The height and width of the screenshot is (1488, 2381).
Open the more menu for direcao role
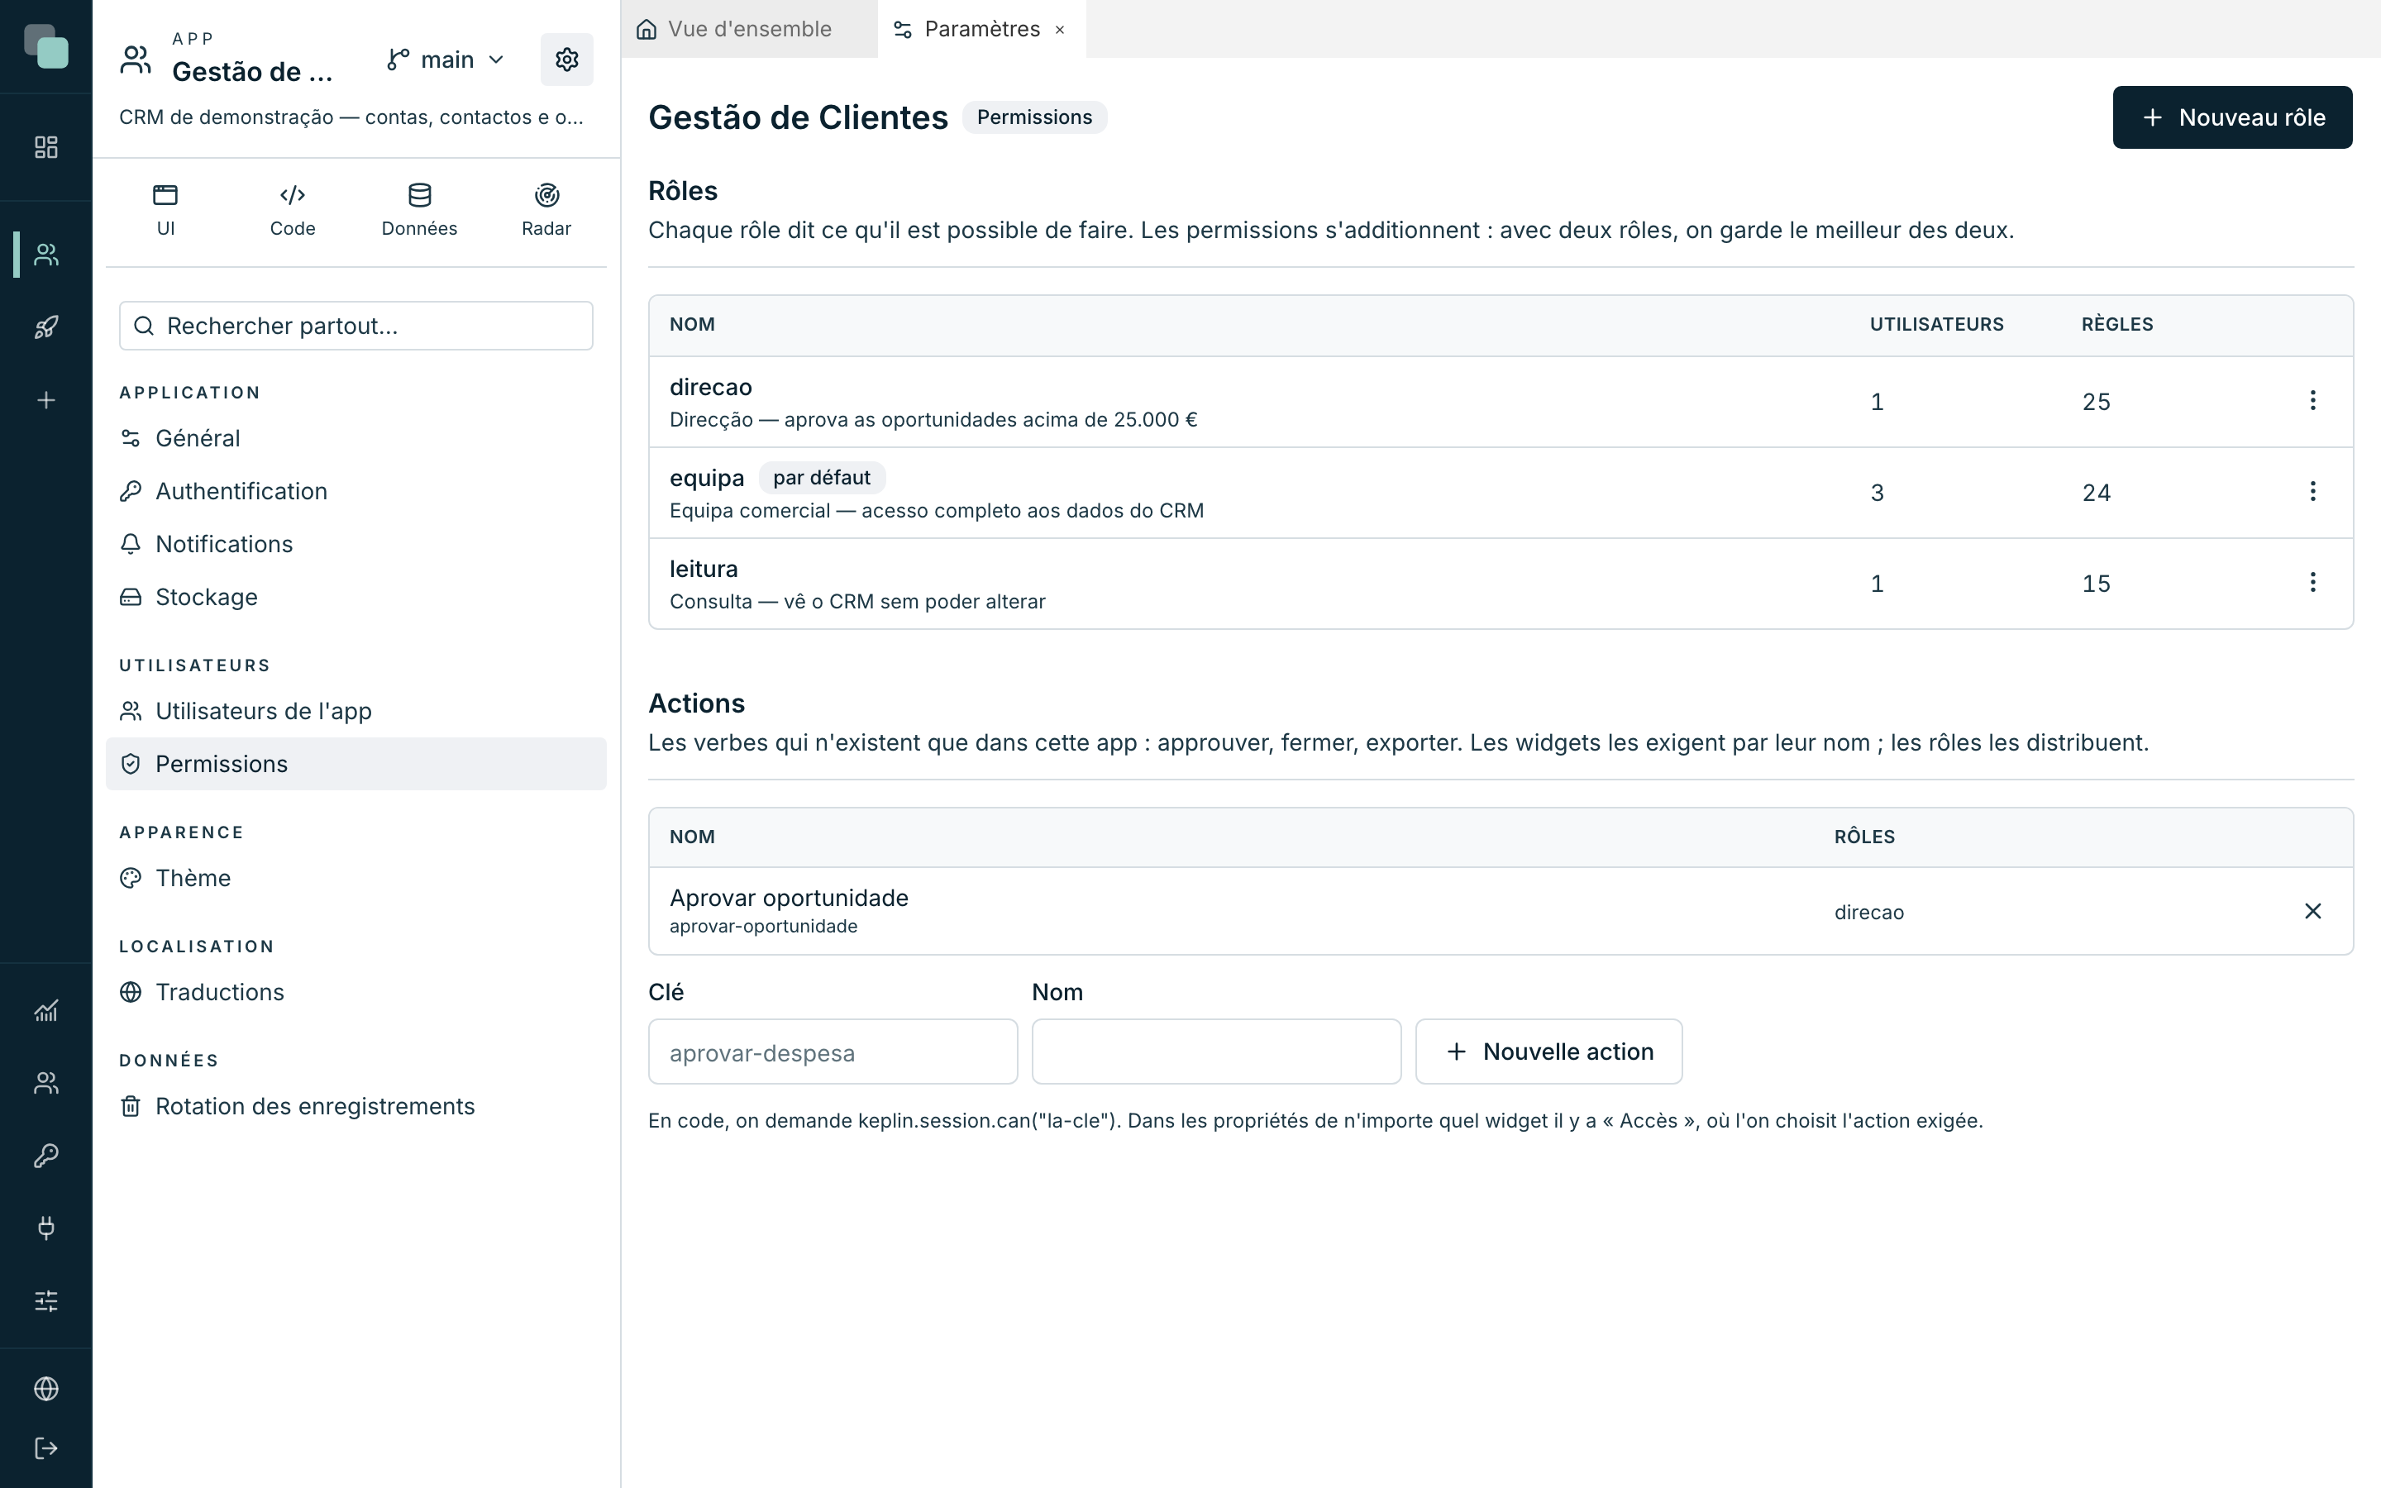tap(2312, 401)
